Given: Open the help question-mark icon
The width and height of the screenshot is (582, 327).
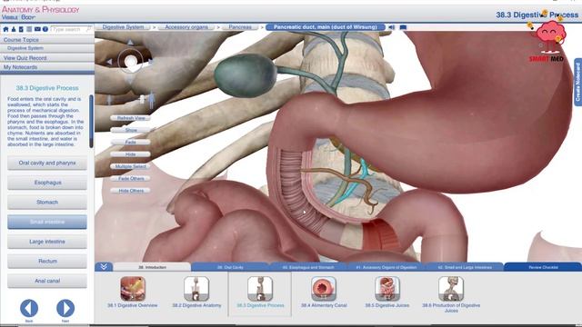Looking at the screenshot, I should coord(45,29).
